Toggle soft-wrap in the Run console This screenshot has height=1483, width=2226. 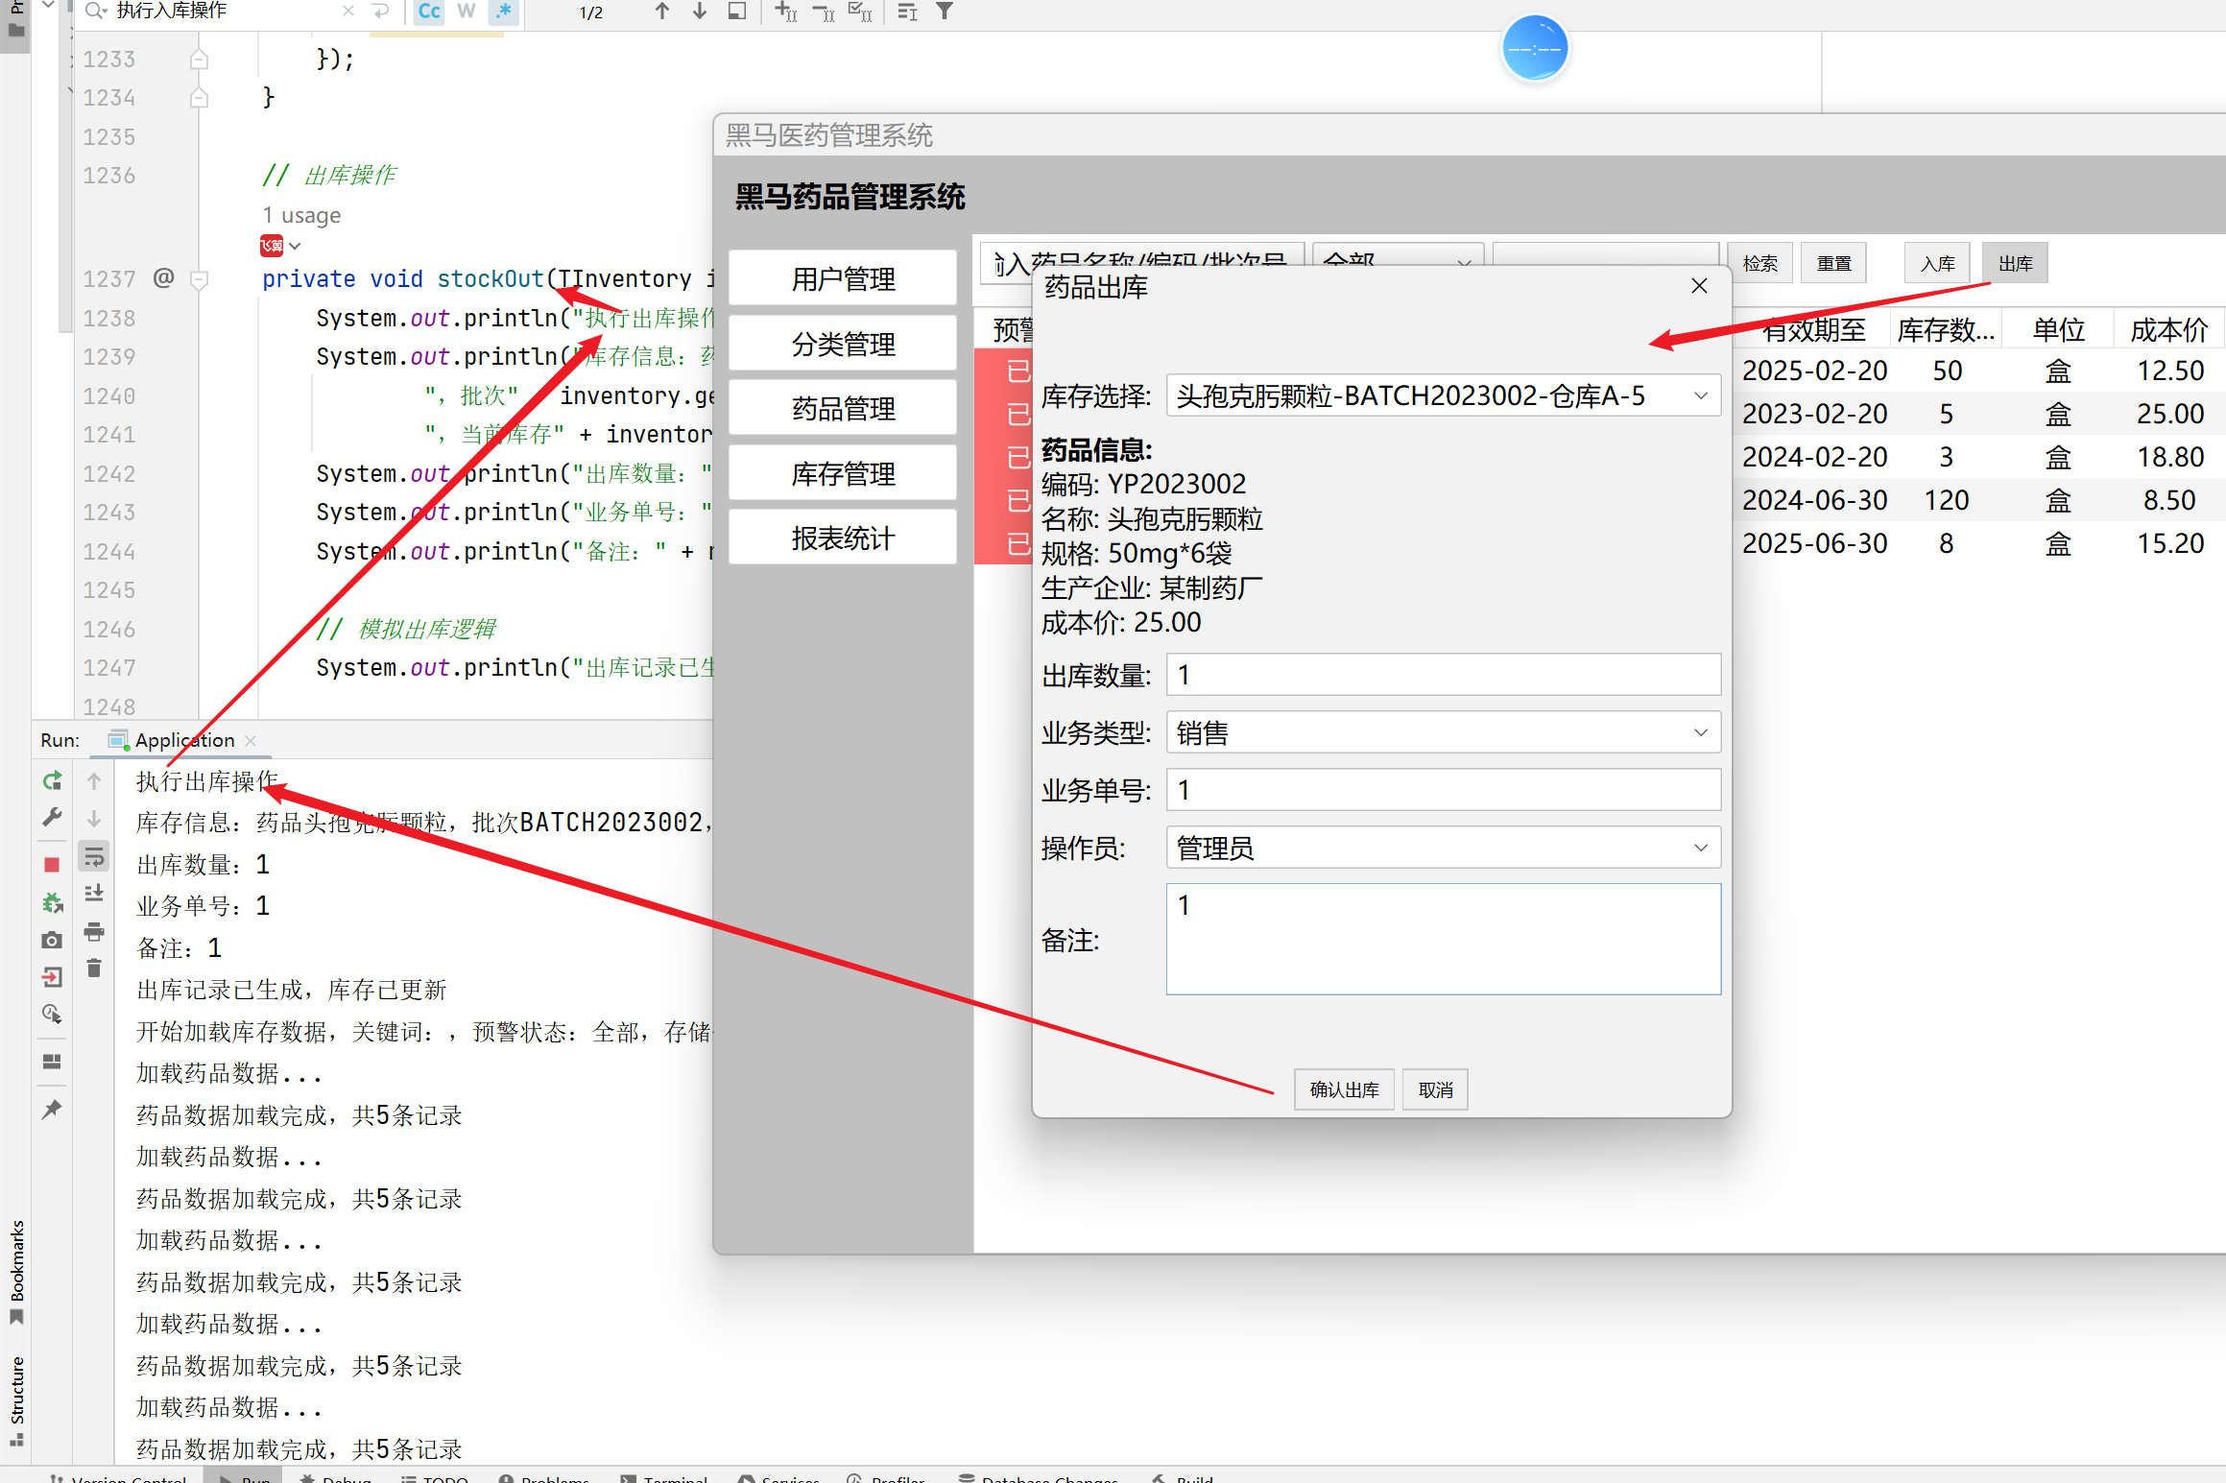94,856
